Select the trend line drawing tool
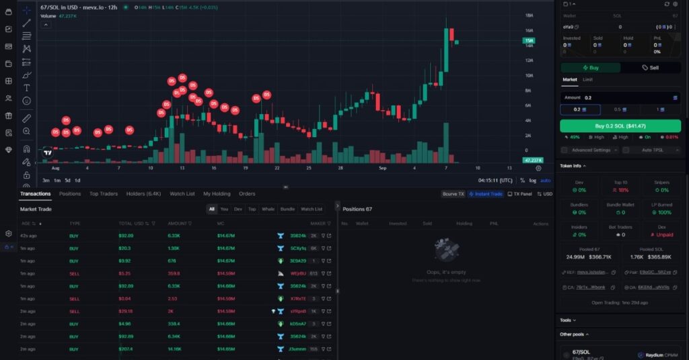 (27, 23)
